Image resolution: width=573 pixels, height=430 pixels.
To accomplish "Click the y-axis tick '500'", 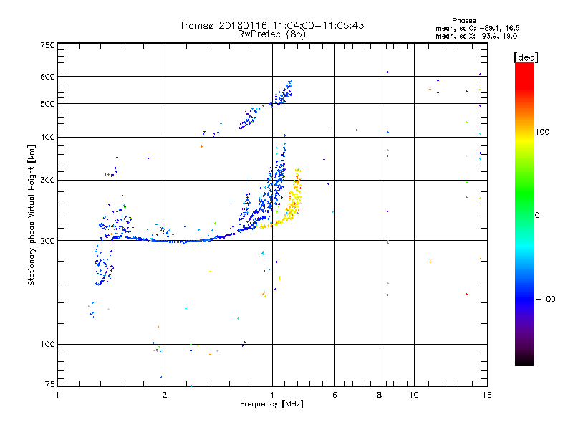I will (47, 104).
